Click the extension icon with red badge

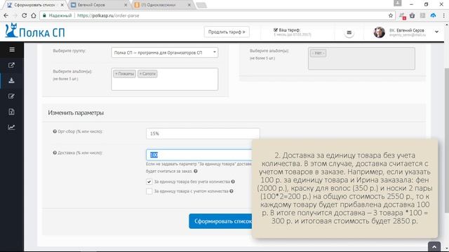[x=402, y=15]
